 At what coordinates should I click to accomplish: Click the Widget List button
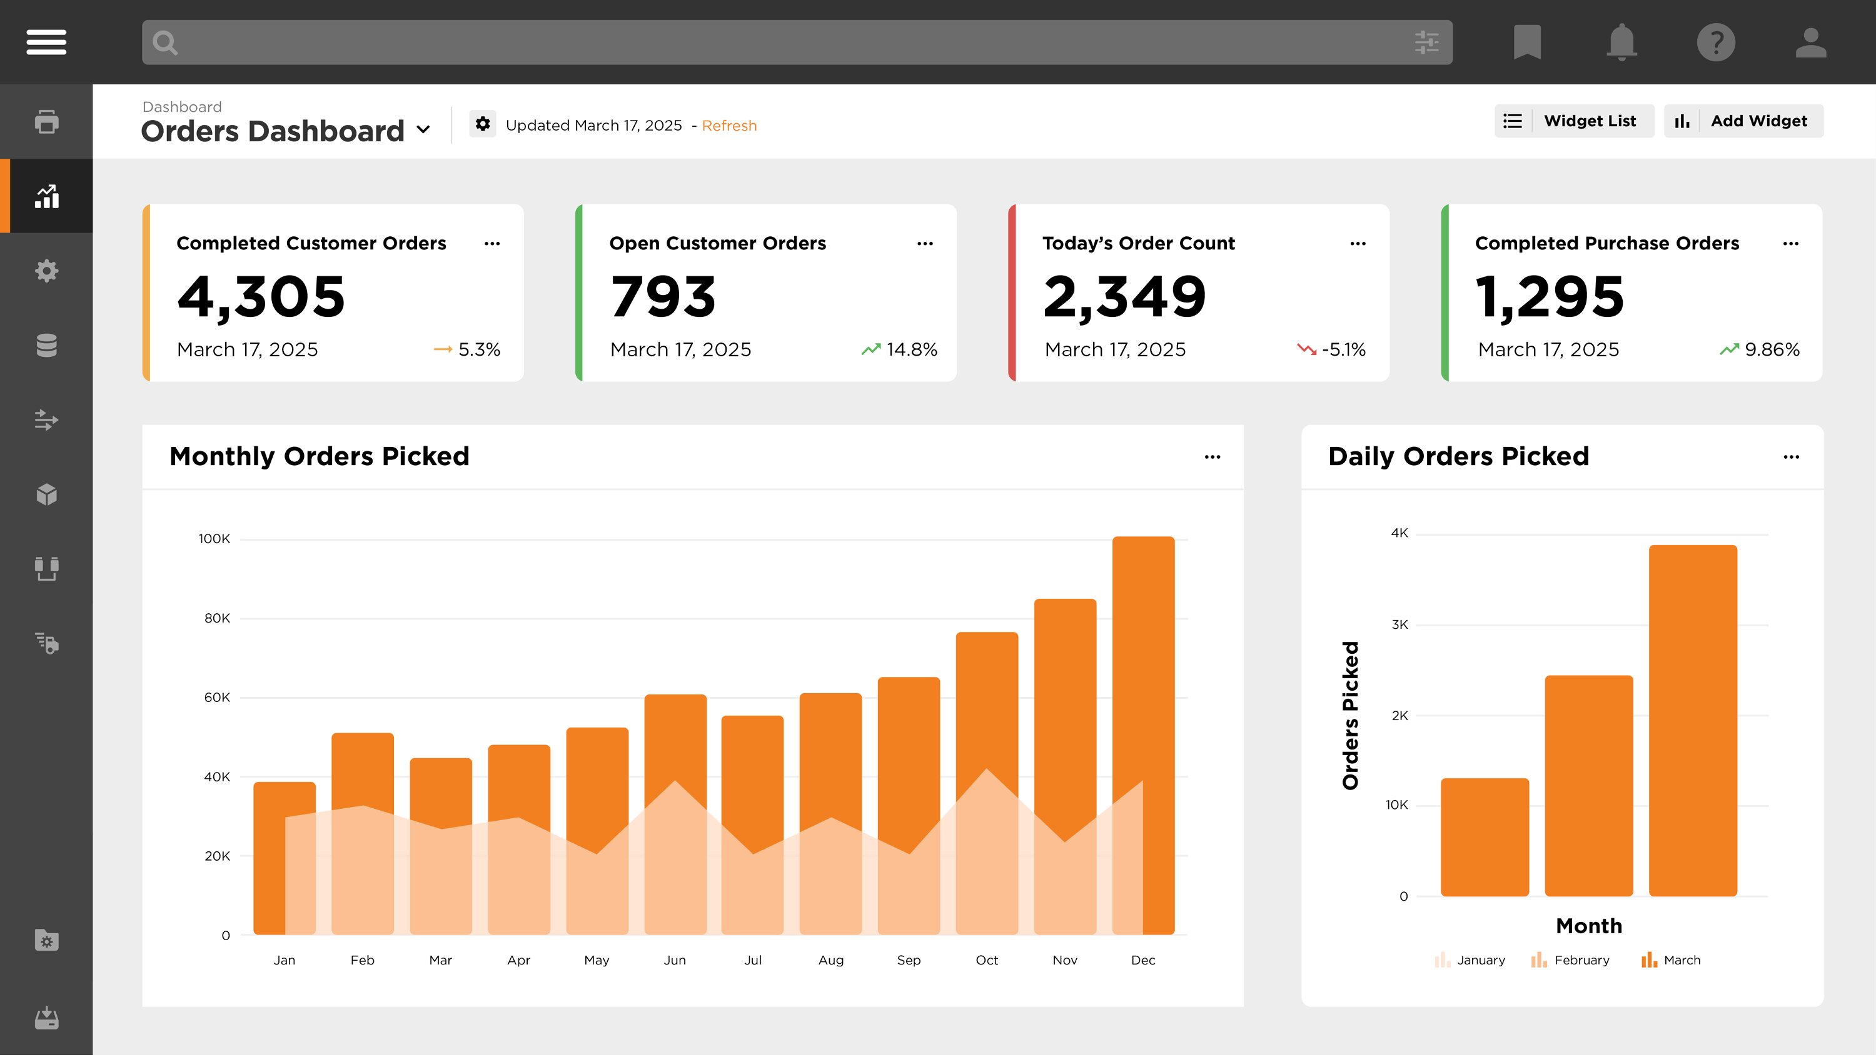1574,121
